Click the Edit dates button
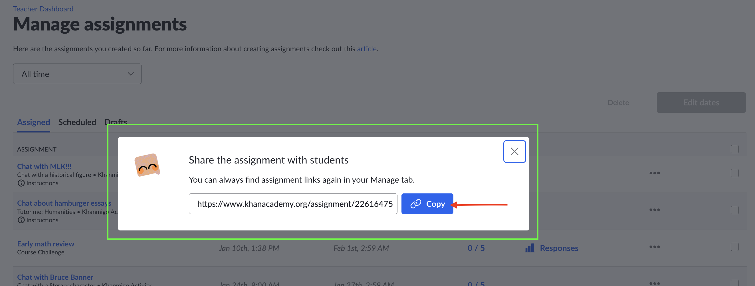This screenshot has width=755, height=286. (701, 103)
